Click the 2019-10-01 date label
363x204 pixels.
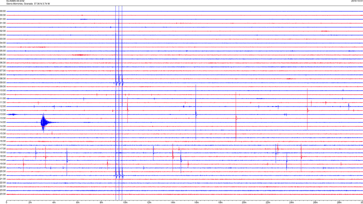[x=357, y=1]
